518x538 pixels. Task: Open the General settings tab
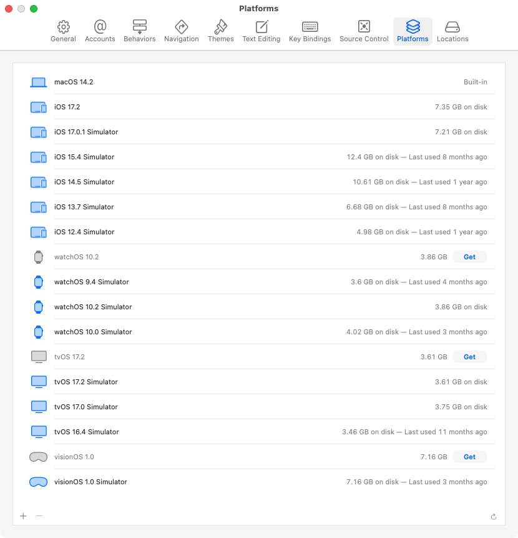tap(63, 31)
